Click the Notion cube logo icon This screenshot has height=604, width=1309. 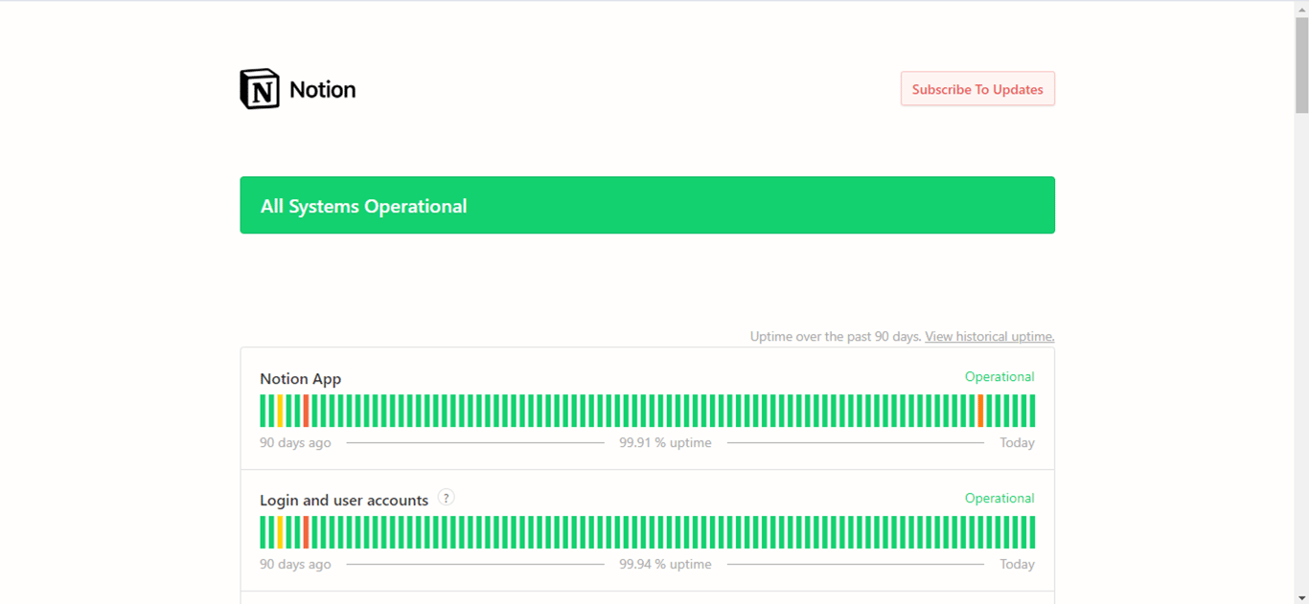[260, 89]
